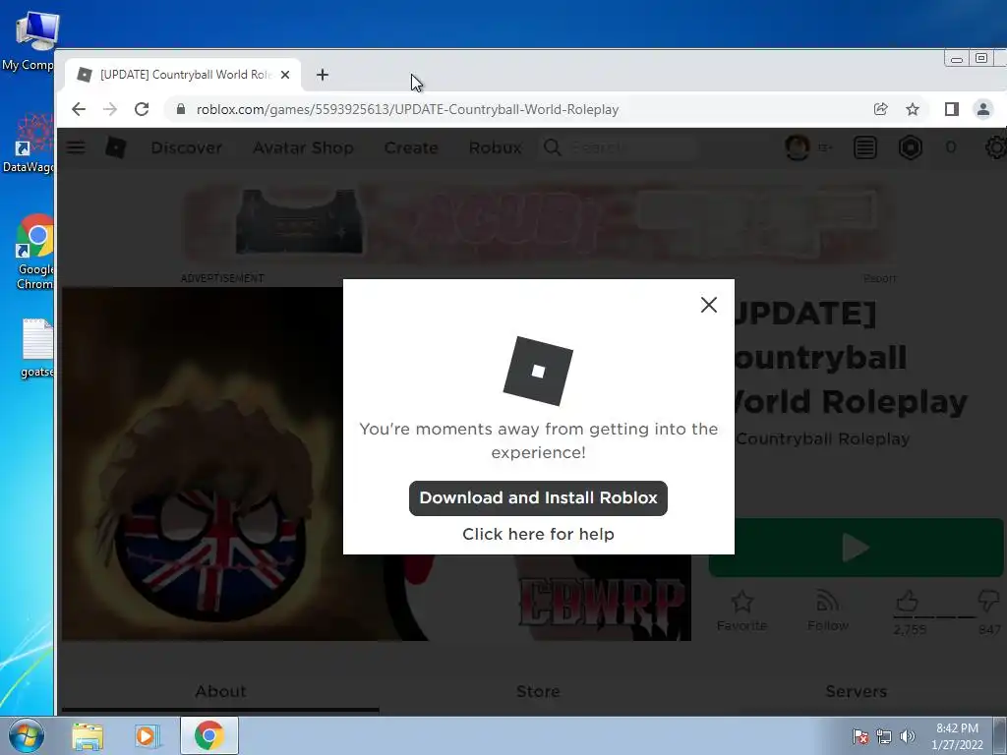This screenshot has width=1007, height=755.
Task: Open the Click here for help link
Action: [538, 534]
